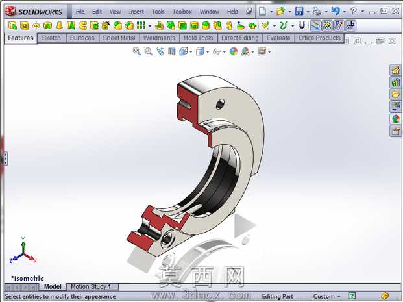403x302 pixels.
Task: Click the Edit Appearance color ball icon
Action: pos(234,51)
